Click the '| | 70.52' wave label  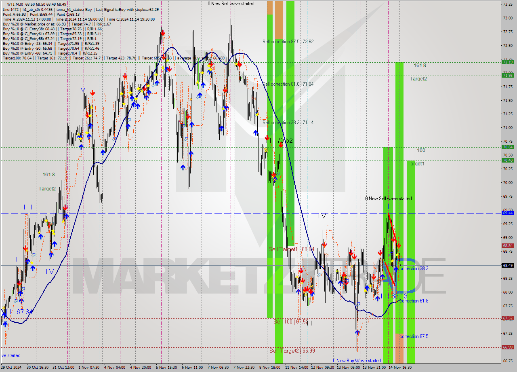282,141
